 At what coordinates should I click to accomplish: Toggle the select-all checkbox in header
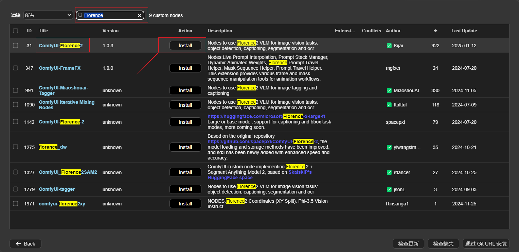(15, 31)
